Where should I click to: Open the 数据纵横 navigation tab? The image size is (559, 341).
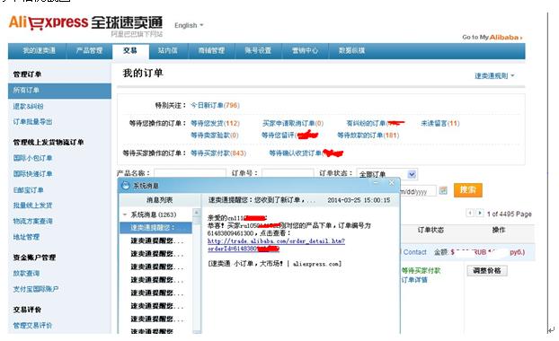click(351, 50)
